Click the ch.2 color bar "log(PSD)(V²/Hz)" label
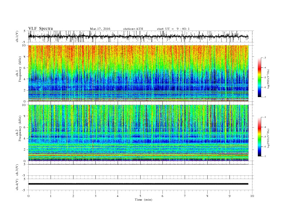Viewport: 284px width, 220px height. click(269, 138)
